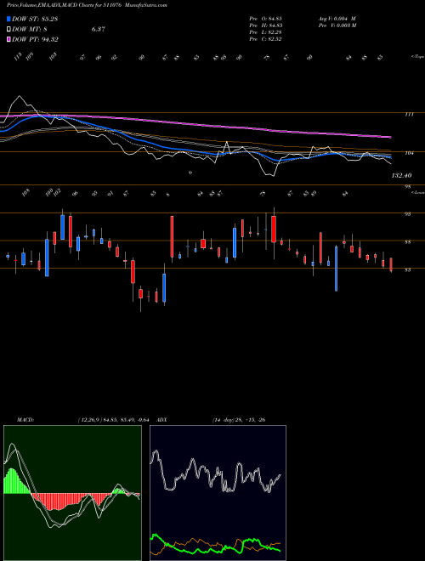Click the MACD indicator heading
Screen dimensions: 425x561
point(25,420)
